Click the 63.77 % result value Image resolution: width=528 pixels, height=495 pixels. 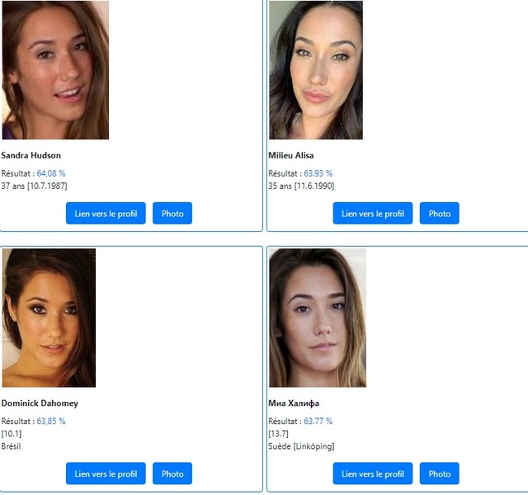coord(318,421)
